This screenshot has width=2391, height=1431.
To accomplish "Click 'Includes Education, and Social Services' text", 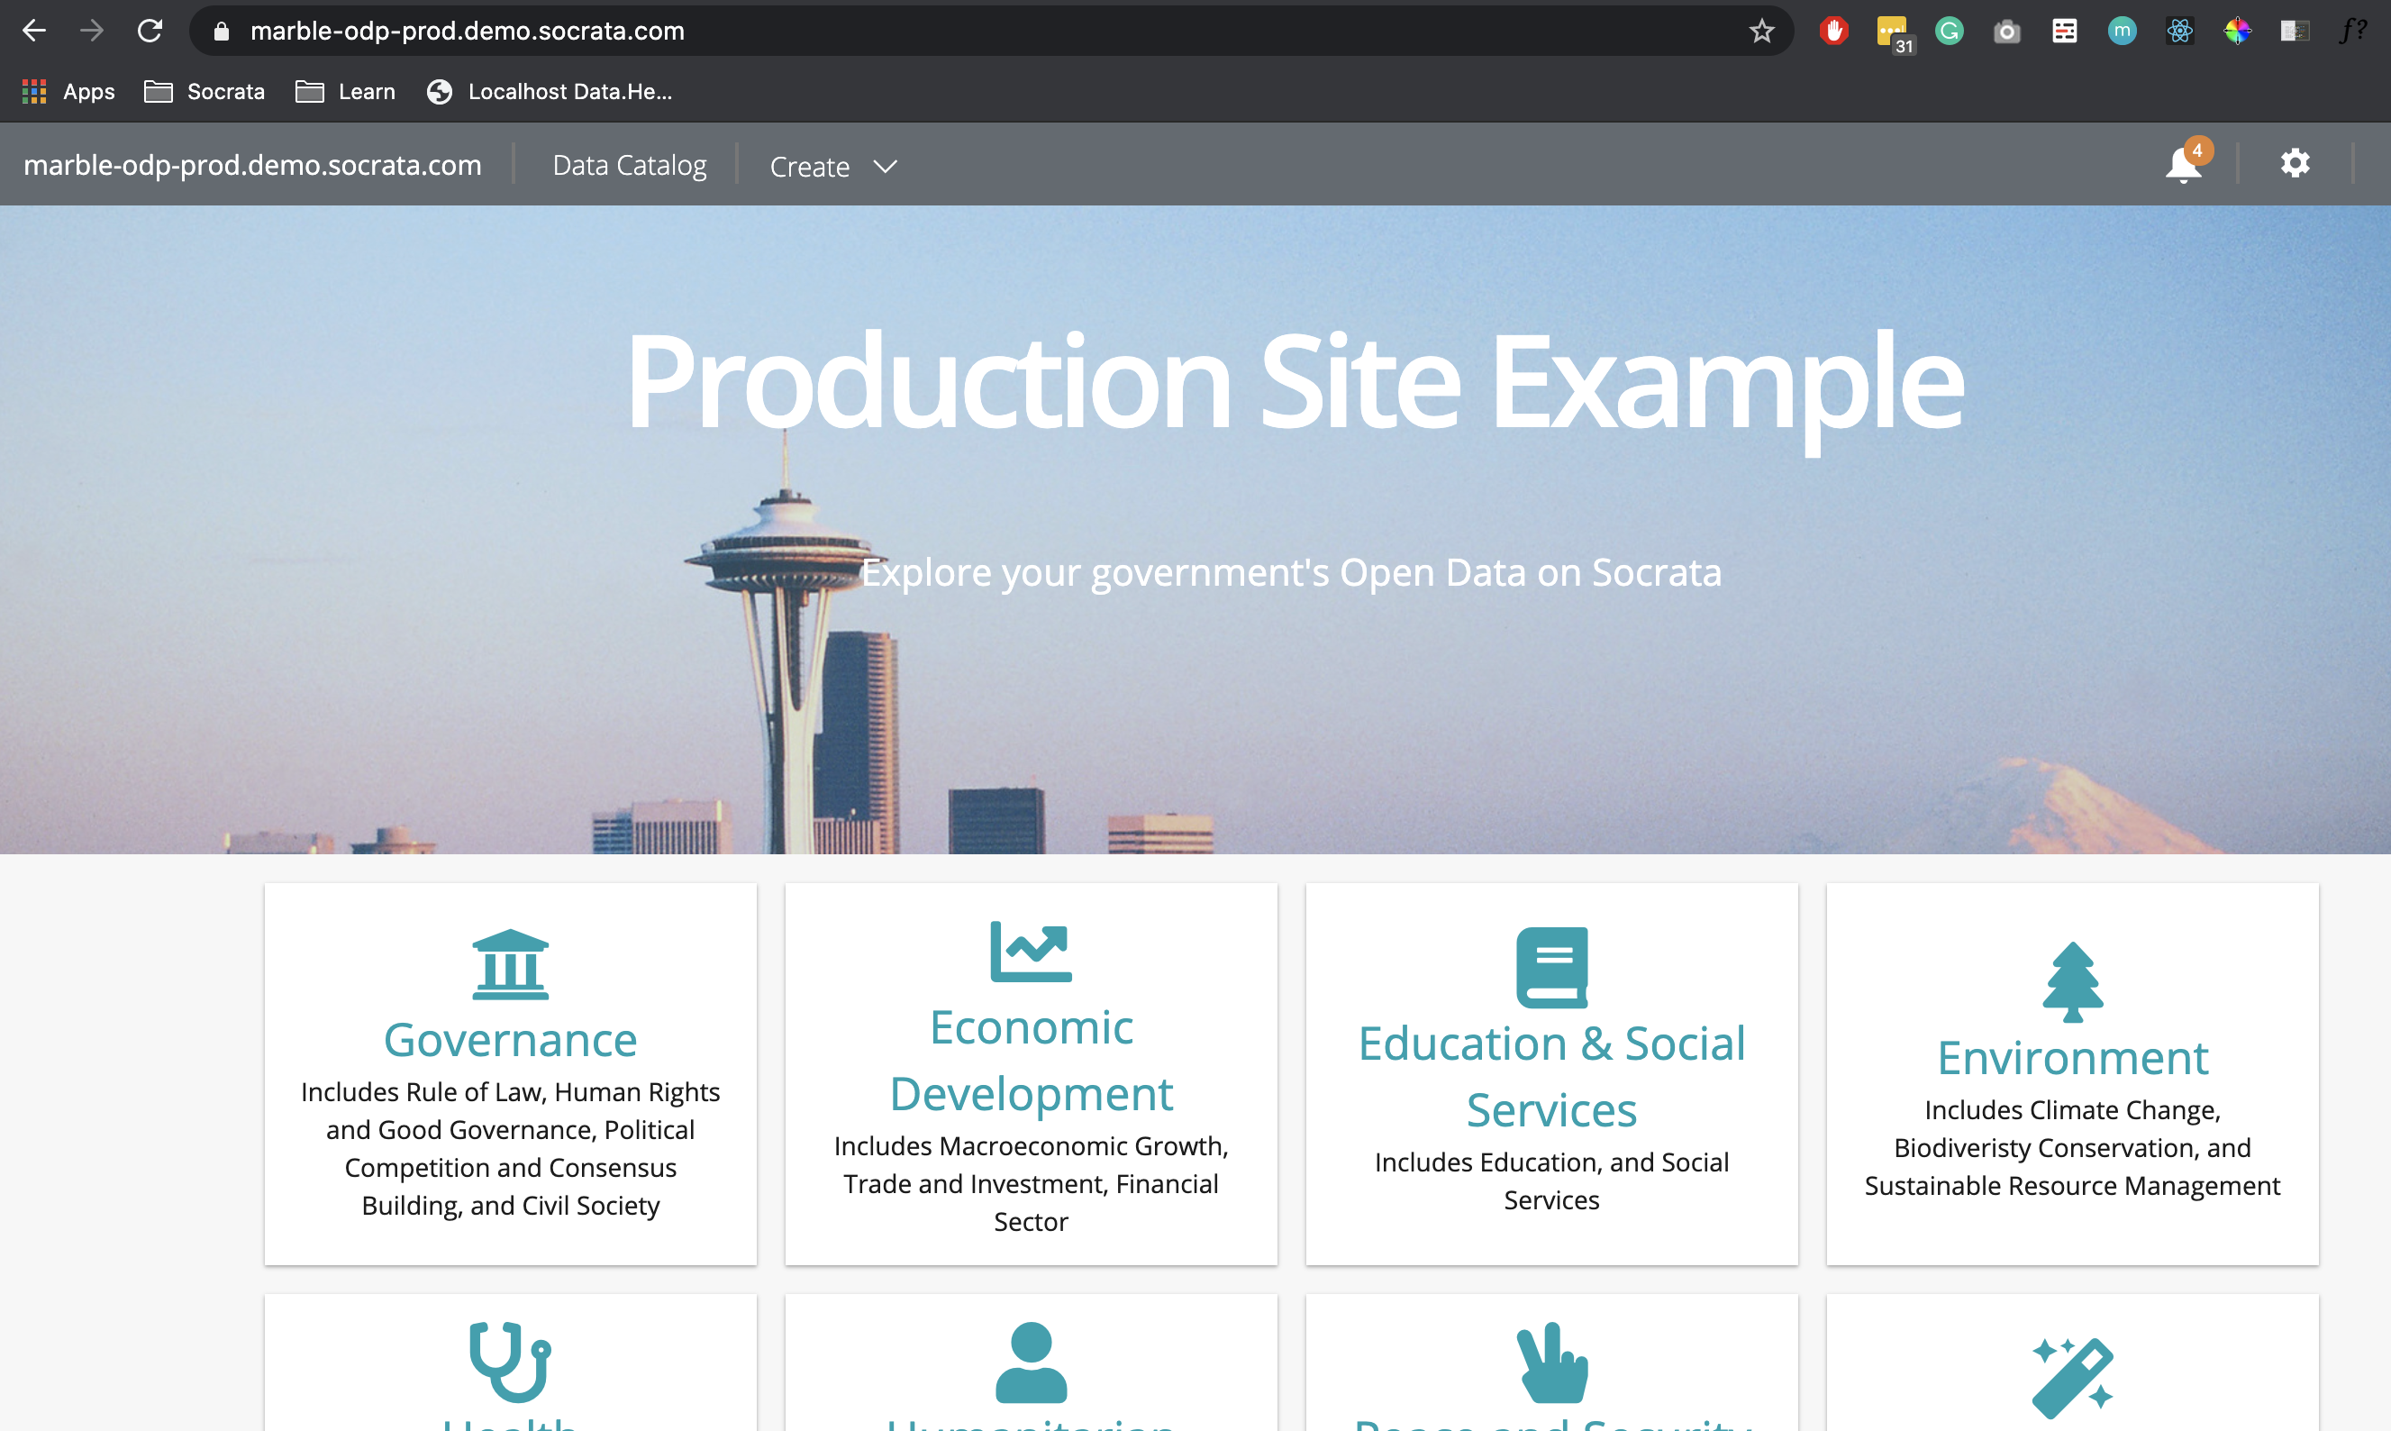I will tap(1551, 1181).
